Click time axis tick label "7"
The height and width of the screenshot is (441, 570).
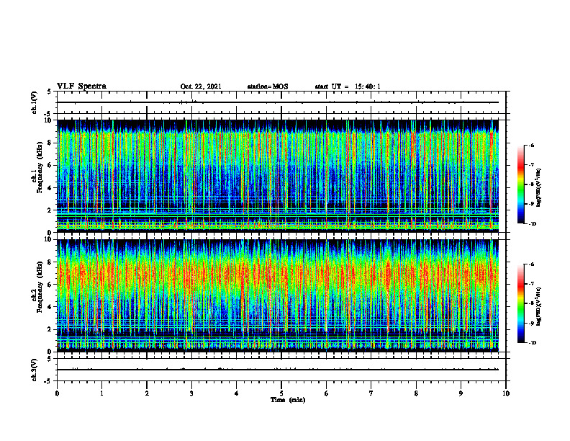pyautogui.click(x=371, y=393)
